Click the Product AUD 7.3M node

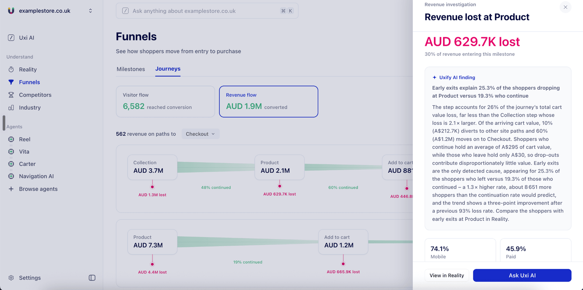point(152,242)
